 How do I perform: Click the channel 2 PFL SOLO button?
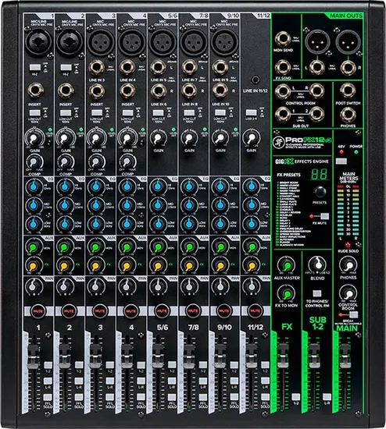[79, 397]
